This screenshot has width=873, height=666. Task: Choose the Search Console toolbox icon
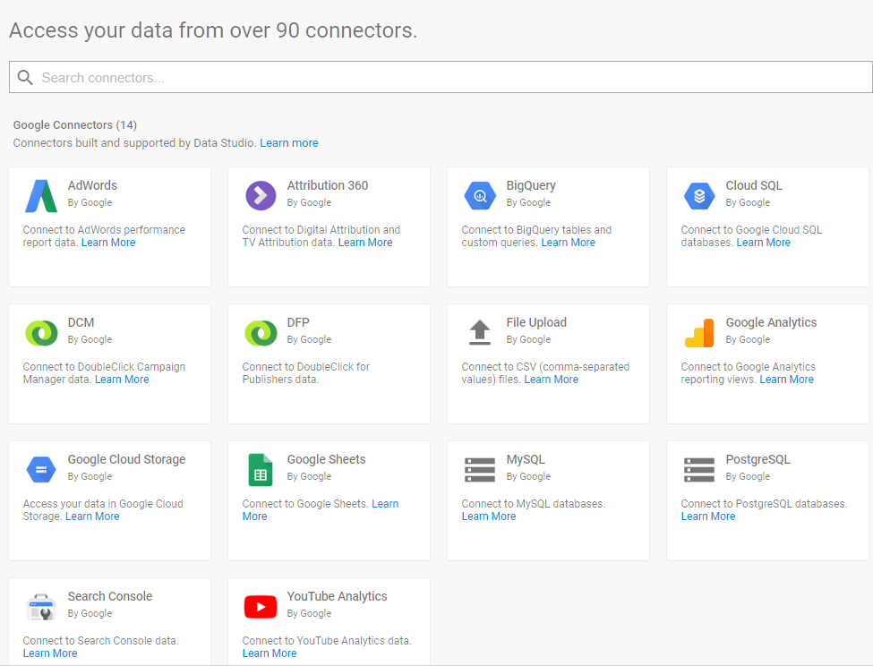click(41, 606)
